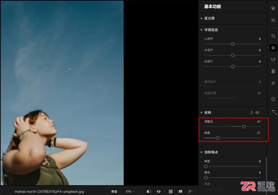Toggle 结构 Structure effect visibility eye

[x=257, y=112]
